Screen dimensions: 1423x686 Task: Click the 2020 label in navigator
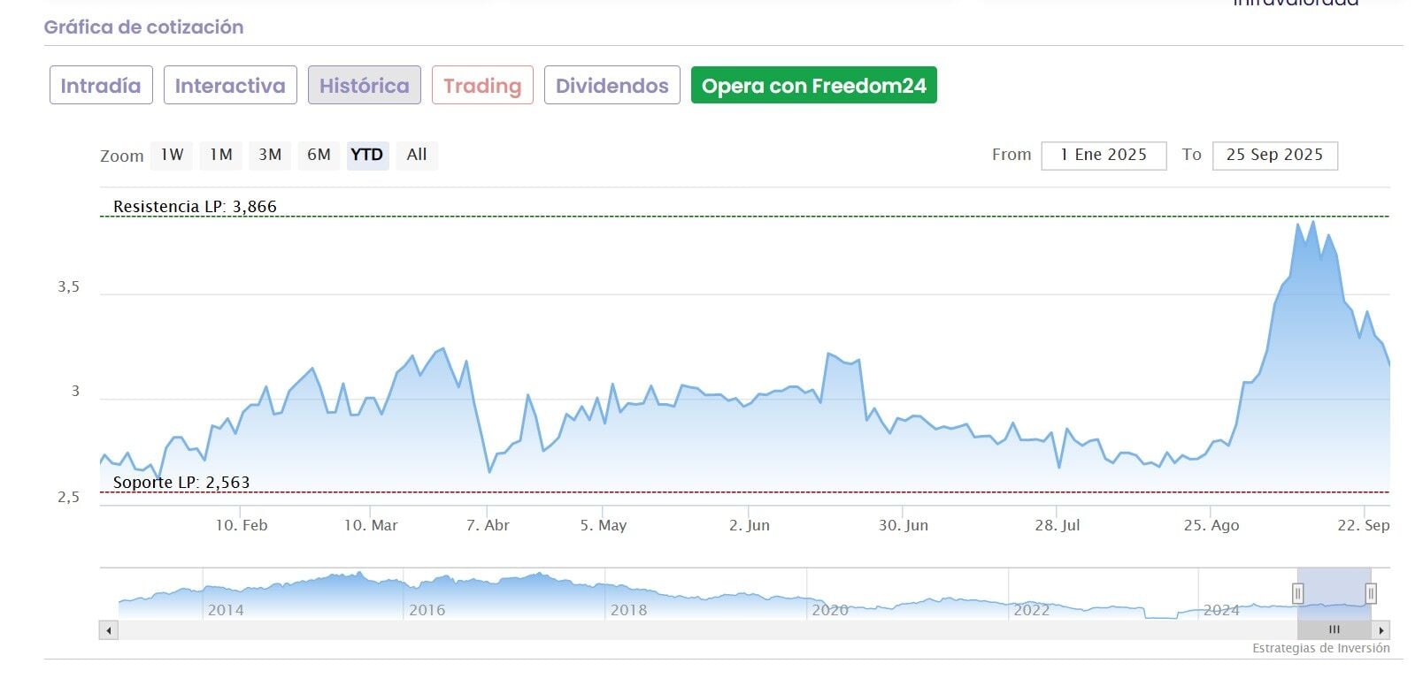click(830, 610)
